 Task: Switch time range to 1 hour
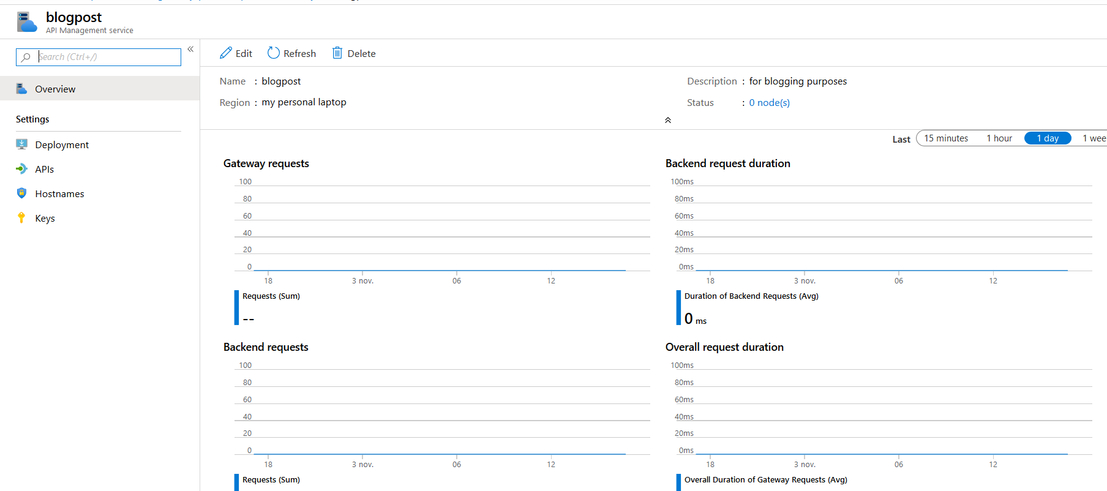tap(999, 138)
